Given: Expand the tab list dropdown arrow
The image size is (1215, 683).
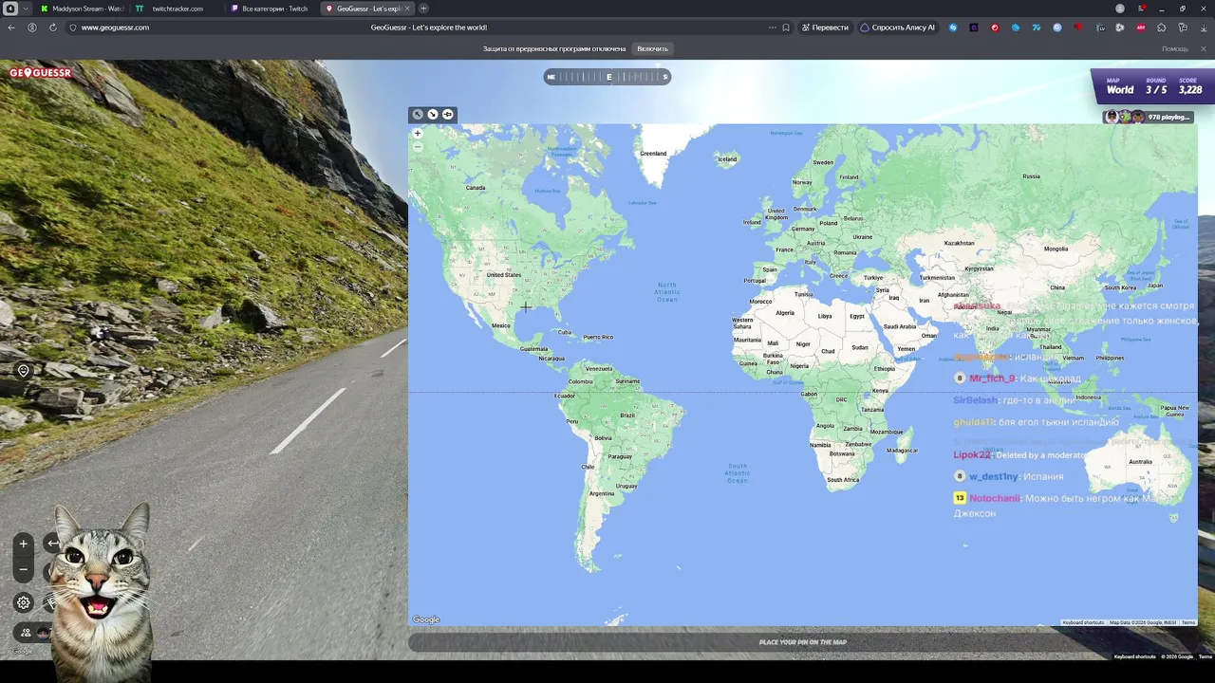Looking at the screenshot, I should pos(26,9).
